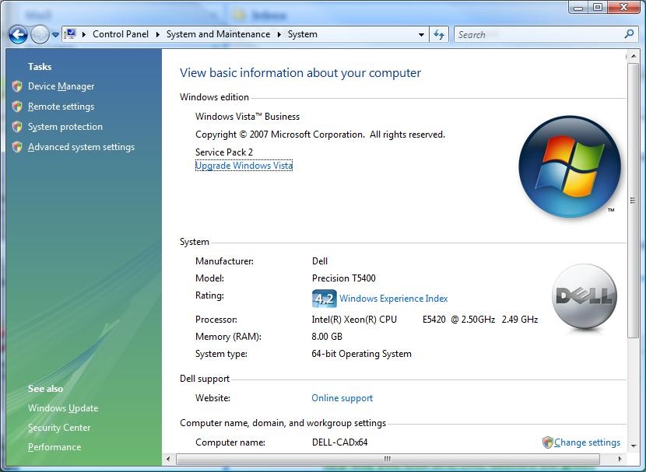
Task: Click the '64-bit Operating System' text
Action: (361, 354)
